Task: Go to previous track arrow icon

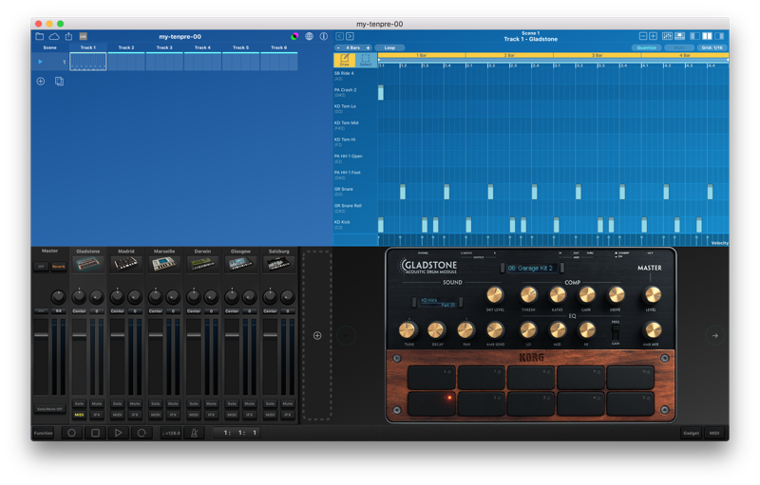Action: click(x=339, y=36)
